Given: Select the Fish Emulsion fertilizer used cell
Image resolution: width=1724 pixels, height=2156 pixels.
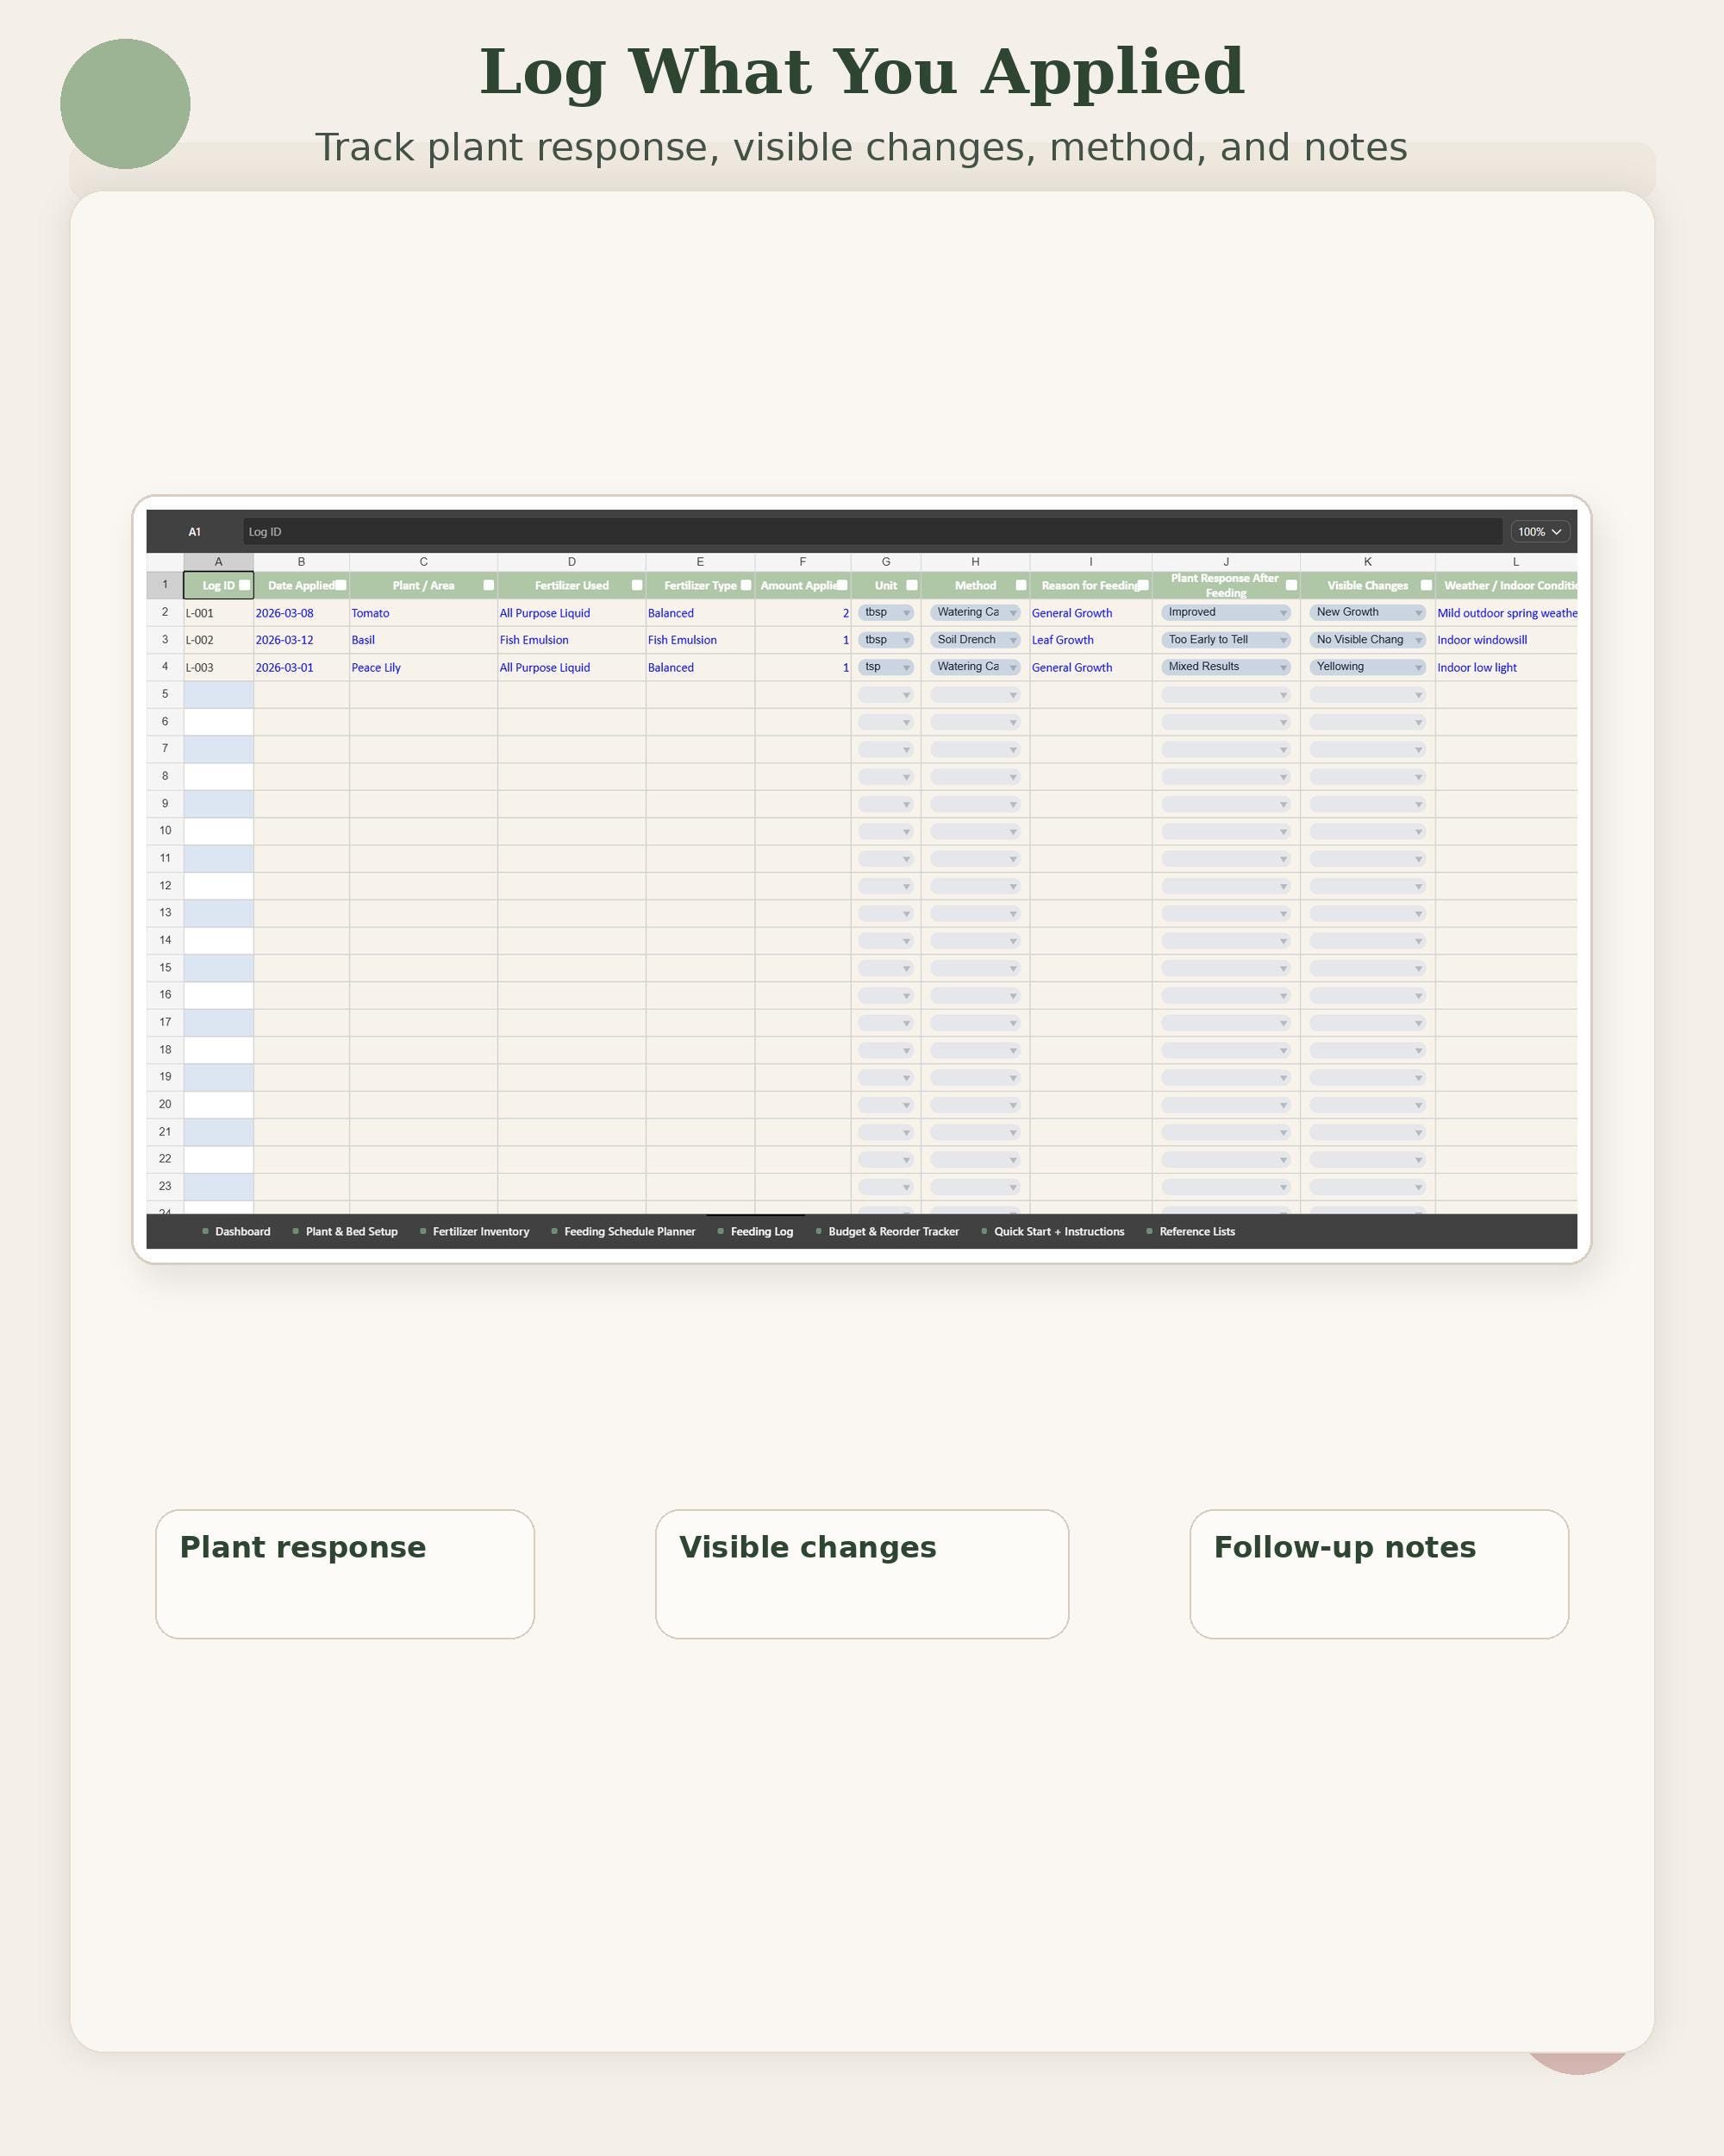Looking at the screenshot, I should point(572,640).
